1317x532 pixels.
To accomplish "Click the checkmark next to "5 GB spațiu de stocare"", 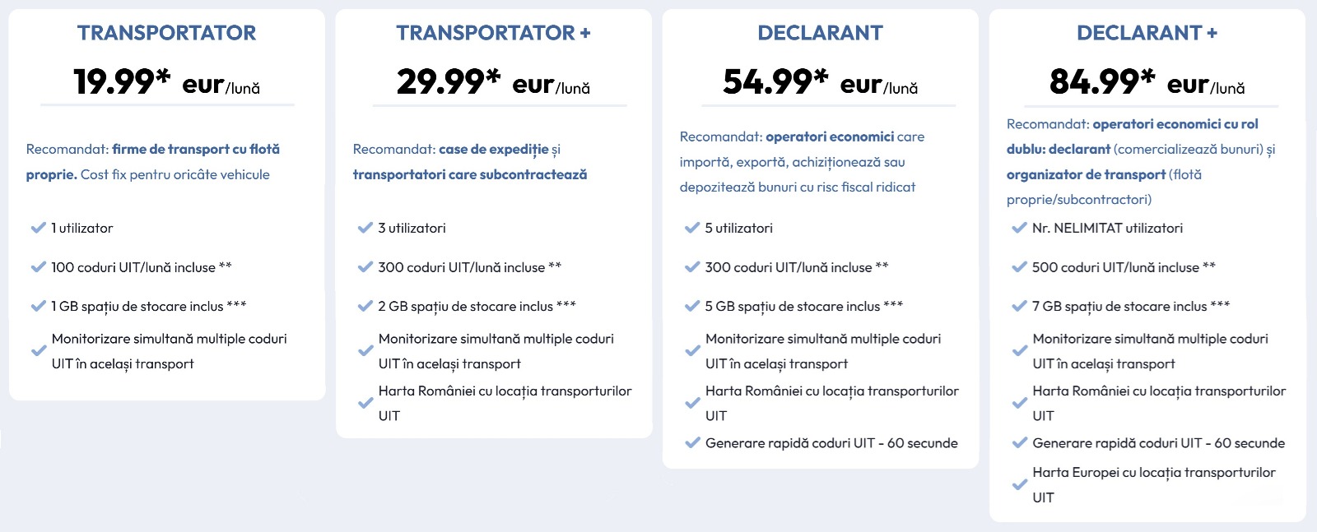I will pos(692,306).
